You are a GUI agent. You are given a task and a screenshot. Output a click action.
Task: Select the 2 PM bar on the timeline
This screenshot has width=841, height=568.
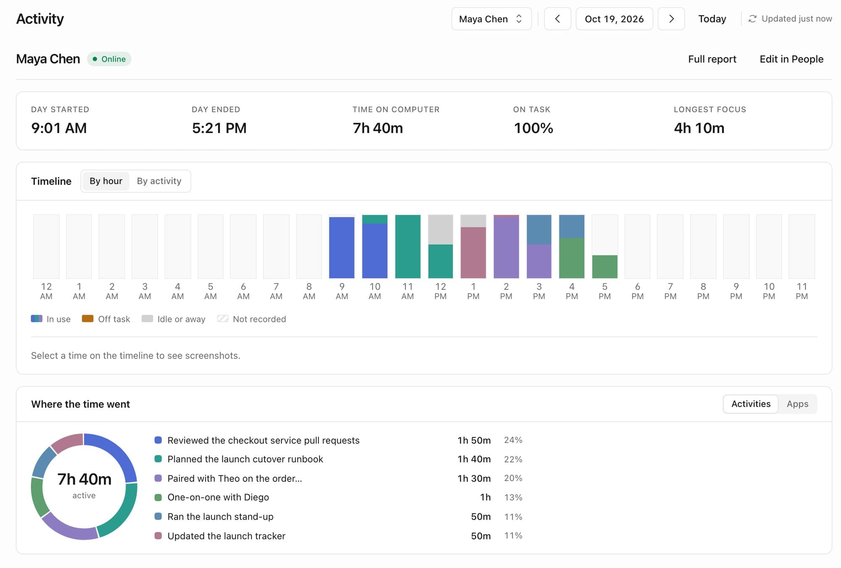point(506,247)
